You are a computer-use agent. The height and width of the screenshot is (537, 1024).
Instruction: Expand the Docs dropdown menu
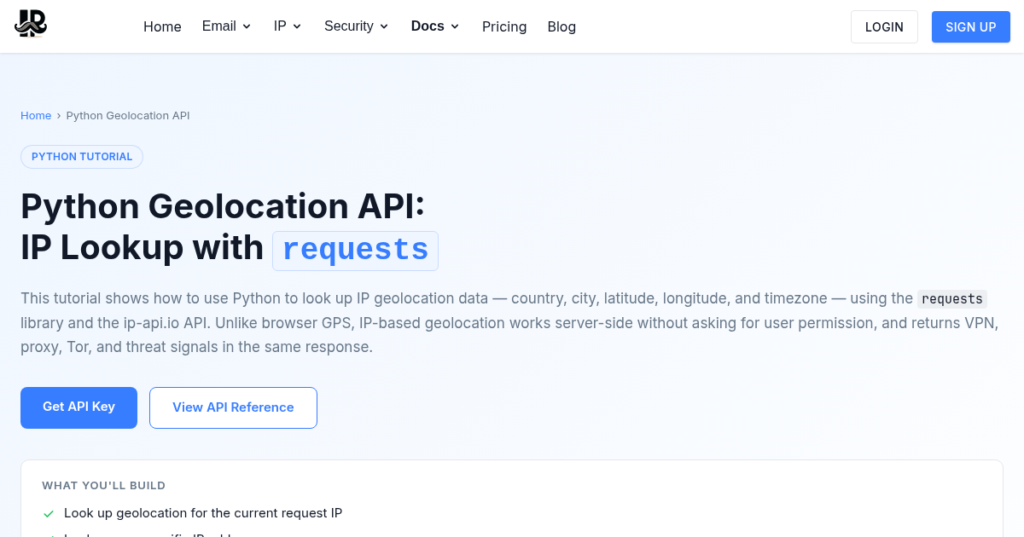coord(435,26)
